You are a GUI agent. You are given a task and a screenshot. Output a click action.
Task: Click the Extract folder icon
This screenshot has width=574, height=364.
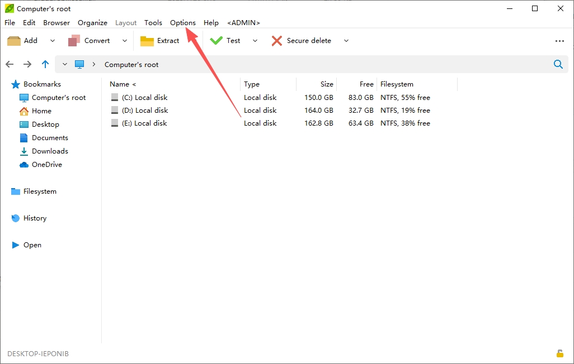tap(147, 41)
